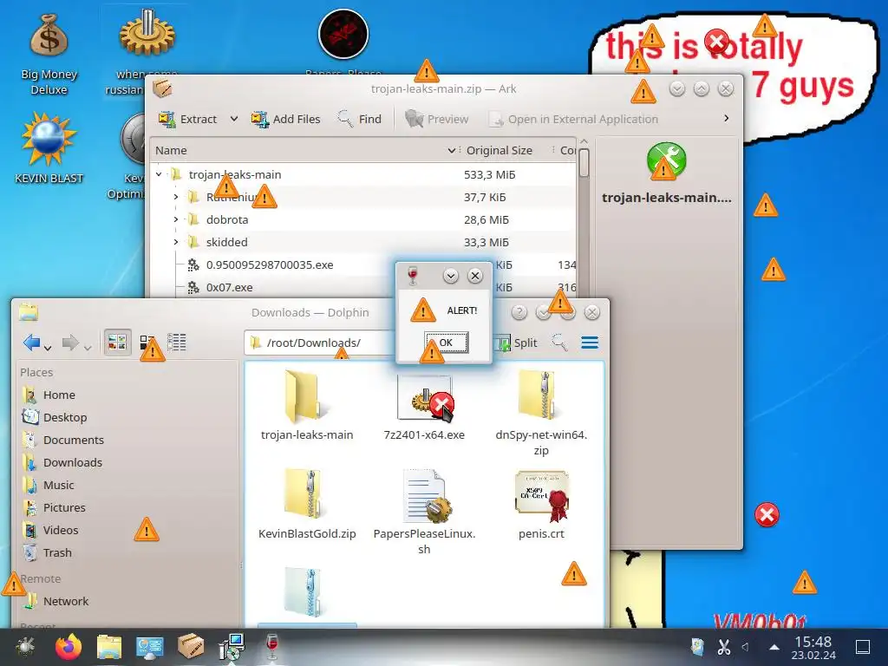Screen dimensions: 888x666
Task: Switch Dolphin to Icons view mode
Action: 117,342
